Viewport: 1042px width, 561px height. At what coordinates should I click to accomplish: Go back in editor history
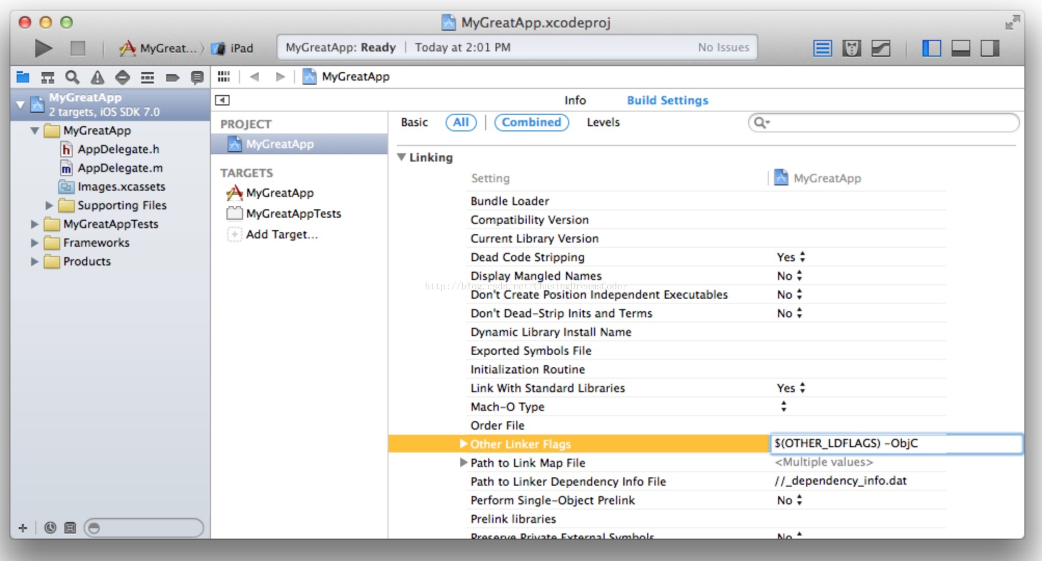click(254, 77)
